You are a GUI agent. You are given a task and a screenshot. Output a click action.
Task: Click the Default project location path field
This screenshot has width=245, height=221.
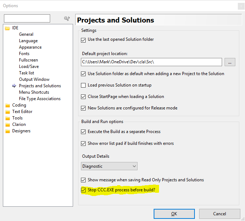coord(151,62)
